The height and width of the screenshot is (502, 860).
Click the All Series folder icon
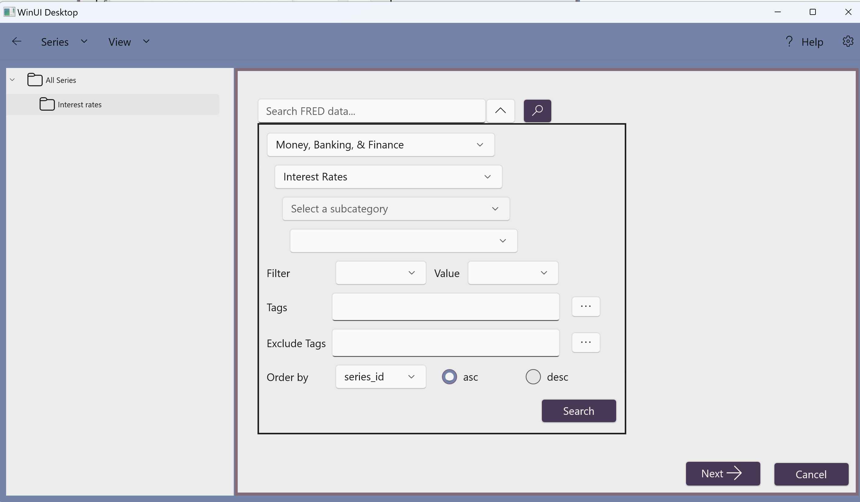pos(35,80)
